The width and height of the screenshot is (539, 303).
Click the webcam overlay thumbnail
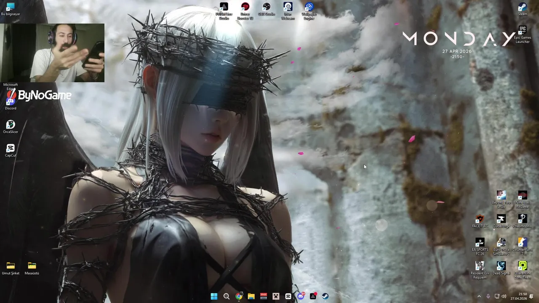click(52, 53)
